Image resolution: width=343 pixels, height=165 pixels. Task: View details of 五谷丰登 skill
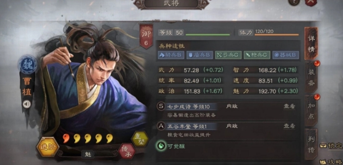pos(289,126)
